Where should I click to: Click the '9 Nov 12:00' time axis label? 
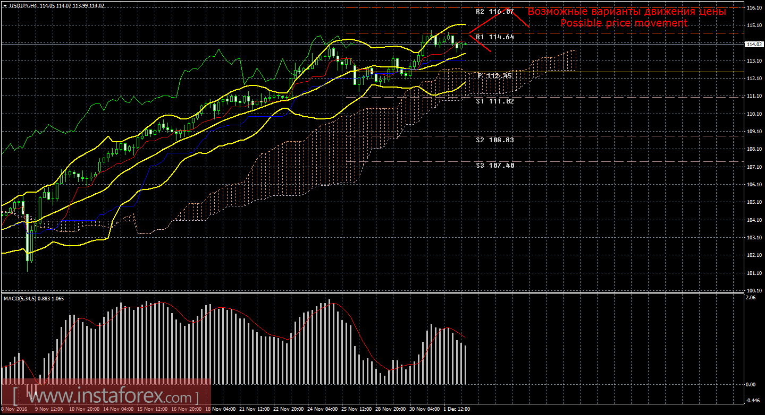coord(49,409)
